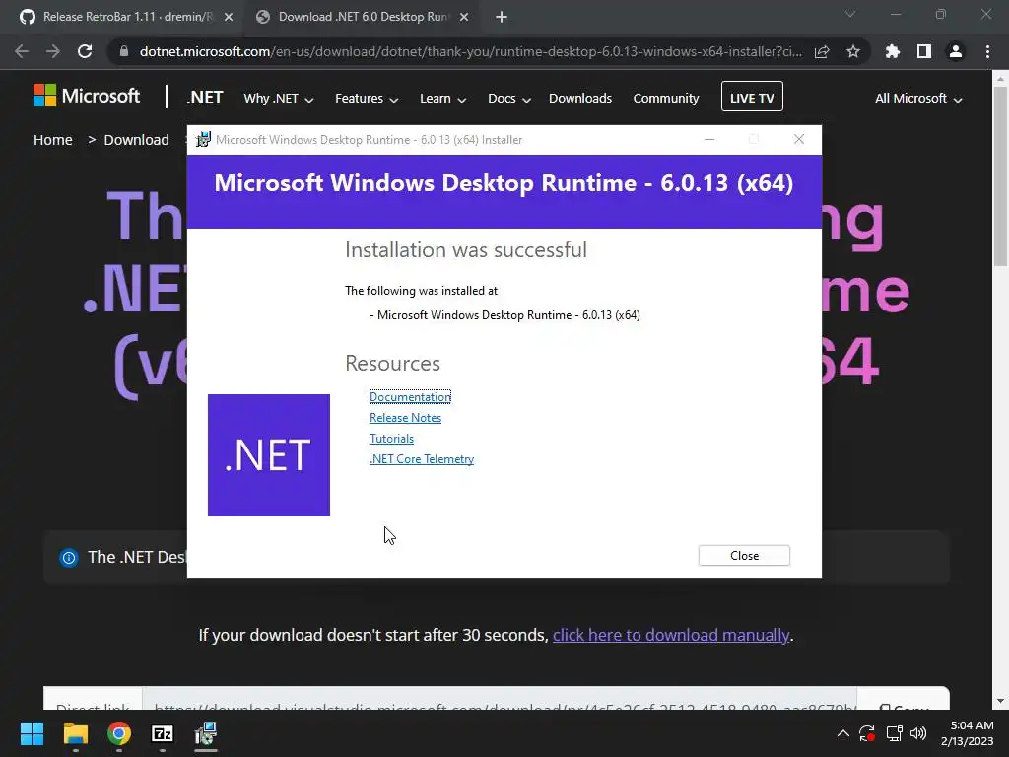Click installer title bar app icon
Image resolution: width=1009 pixels, height=757 pixels.
pos(203,139)
